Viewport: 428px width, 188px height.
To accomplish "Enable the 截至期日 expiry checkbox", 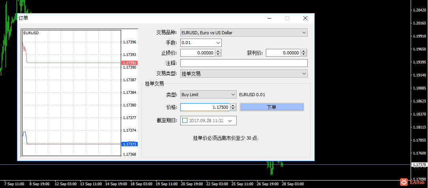I will (x=185, y=120).
